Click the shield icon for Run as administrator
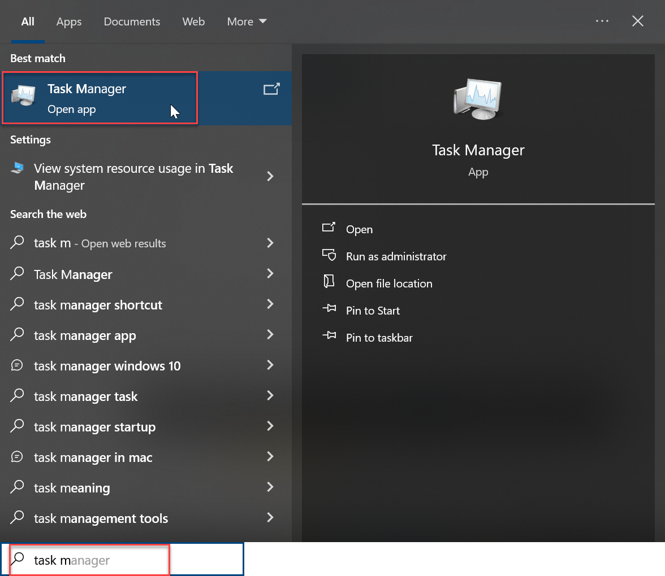 329,255
